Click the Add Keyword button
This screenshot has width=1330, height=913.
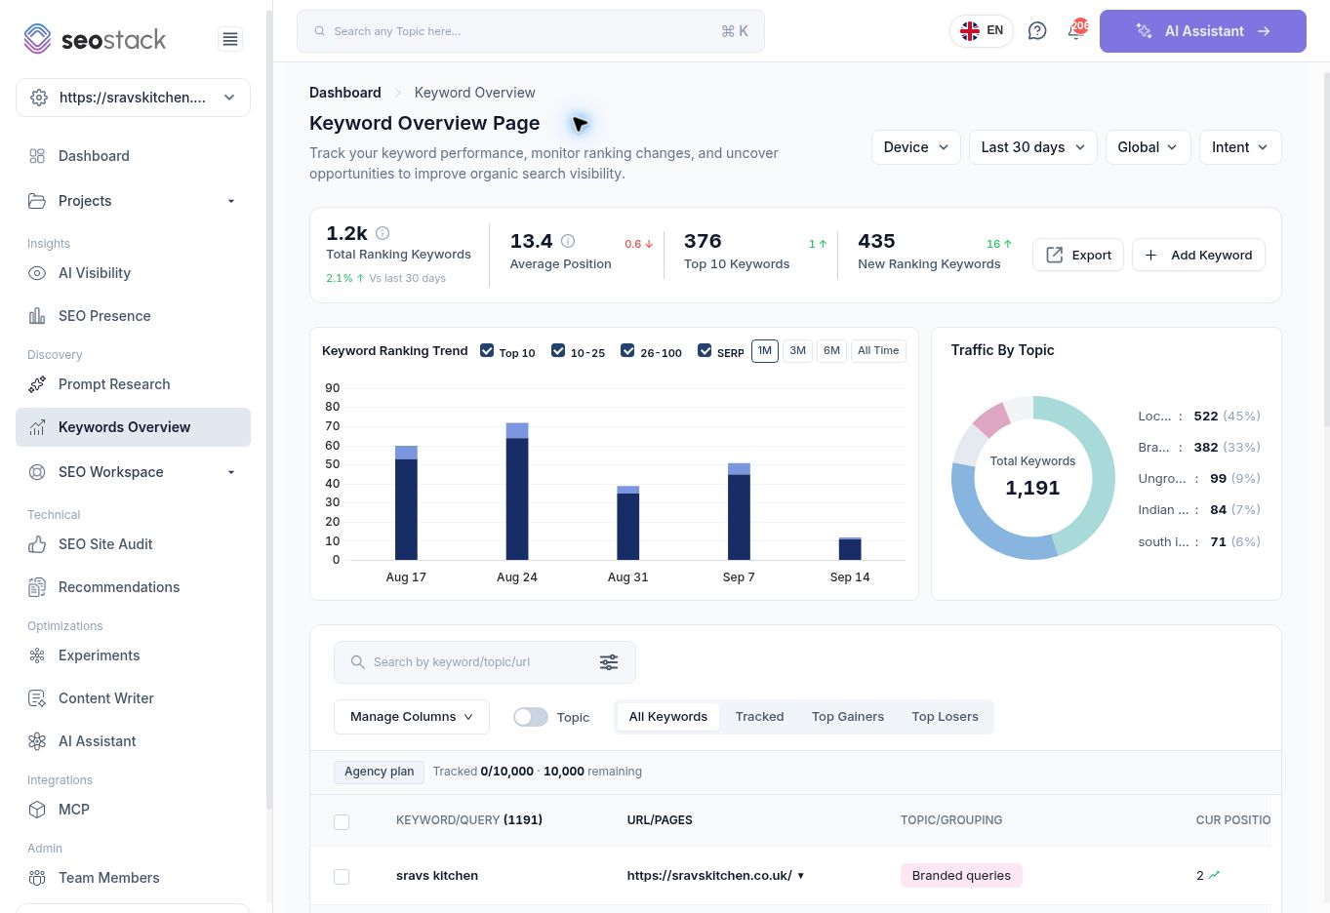[1198, 256]
